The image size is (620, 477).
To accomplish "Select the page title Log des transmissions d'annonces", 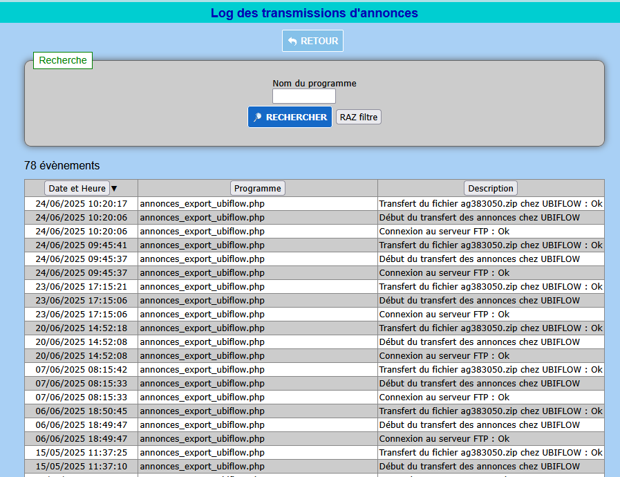I will tap(314, 13).
